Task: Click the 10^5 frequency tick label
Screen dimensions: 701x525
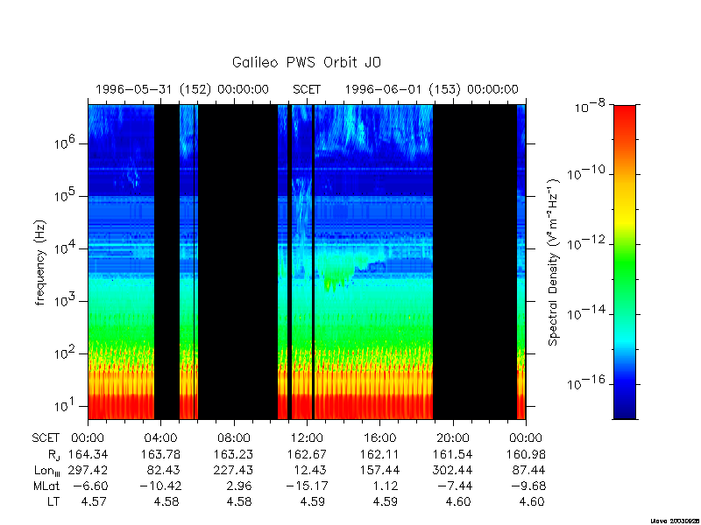Action: tap(66, 195)
